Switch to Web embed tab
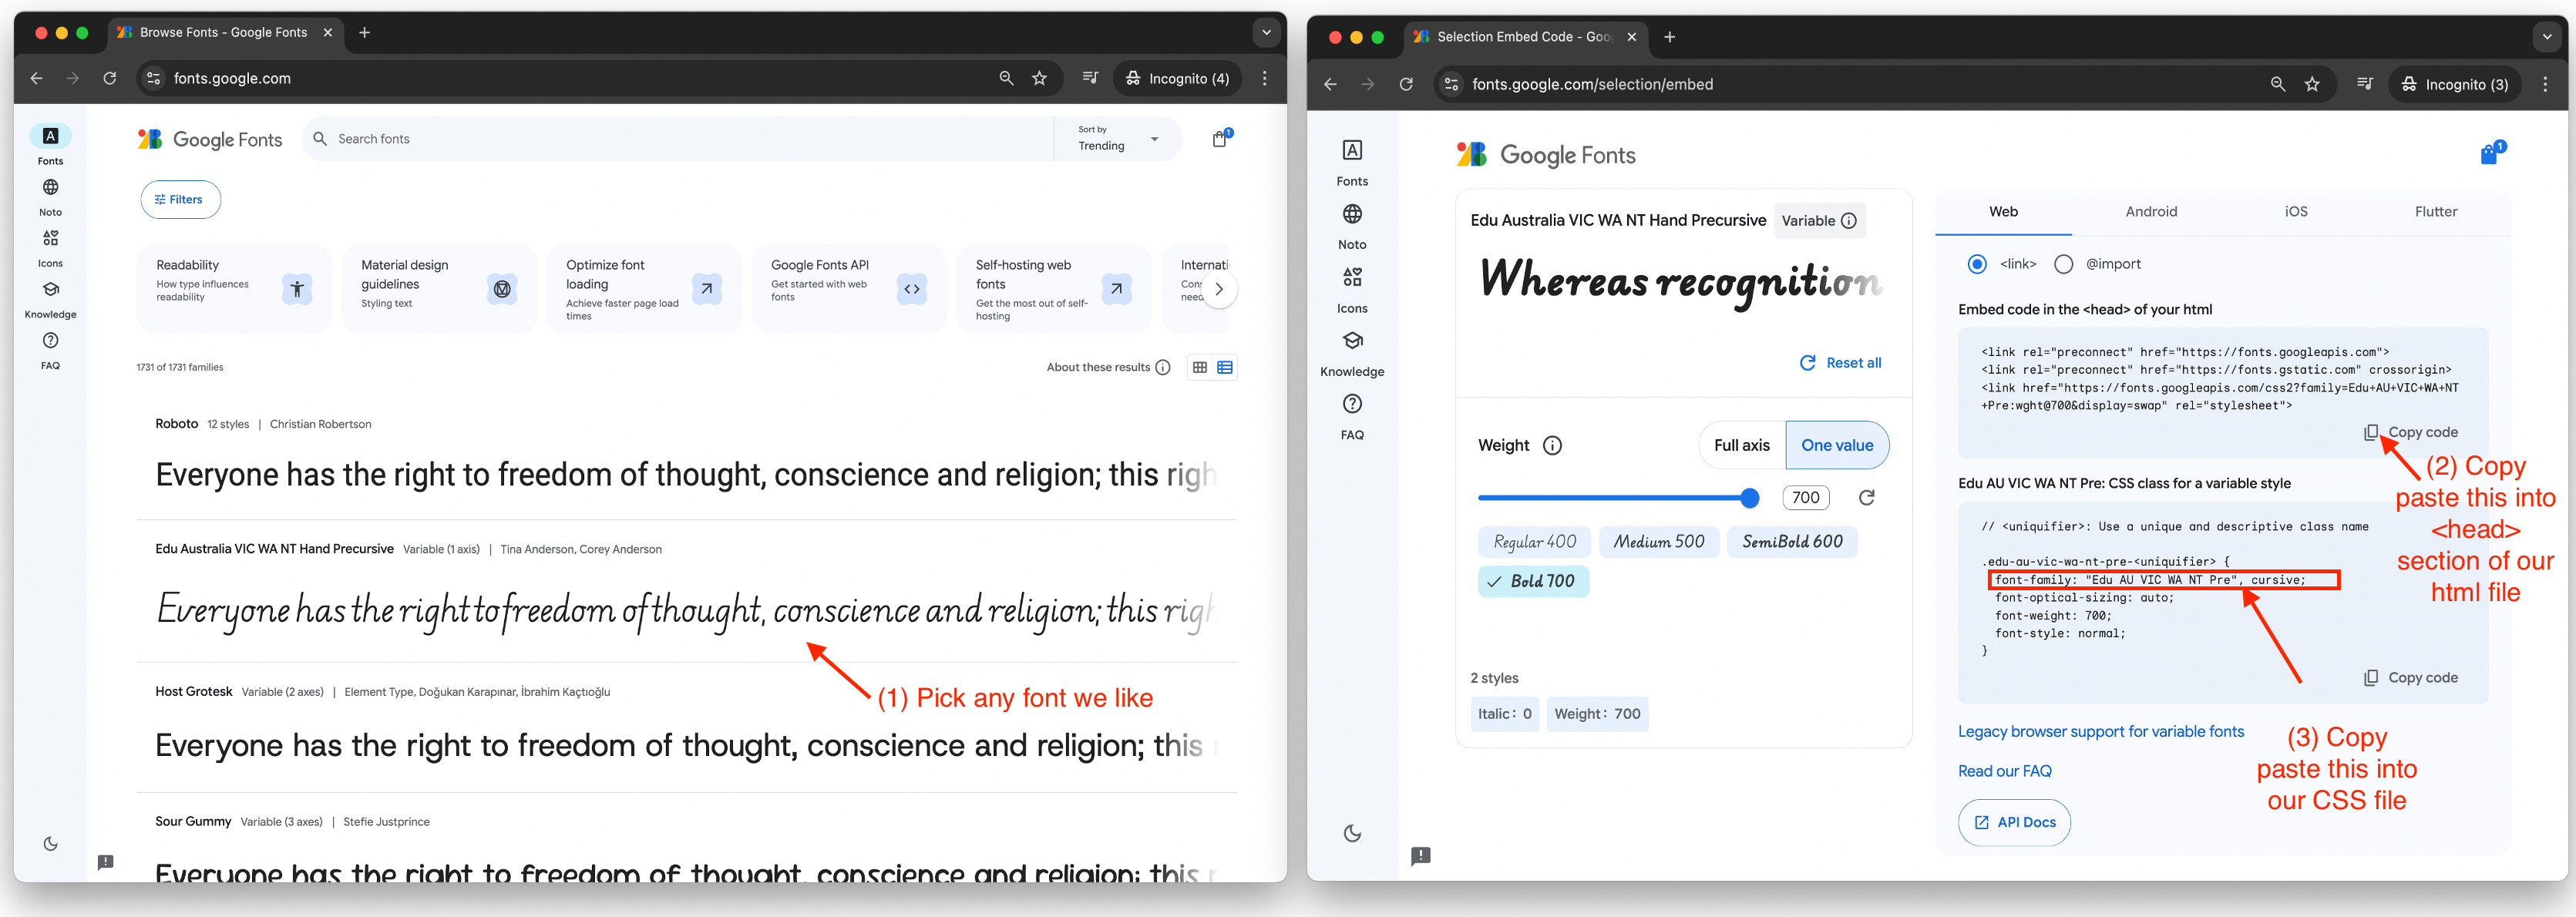The image size is (2576, 917). (2003, 212)
